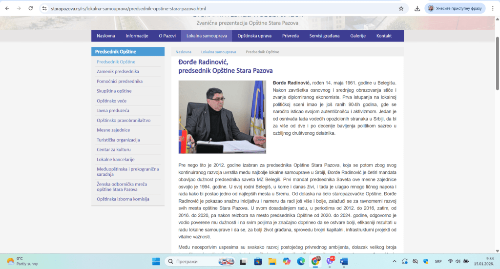Open Zamenik predsednika sidebar link

pyautogui.click(x=118, y=71)
